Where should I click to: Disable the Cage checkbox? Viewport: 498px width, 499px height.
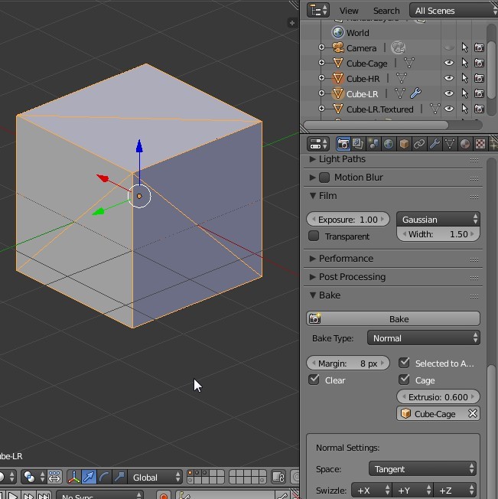(x=404, y=380)
